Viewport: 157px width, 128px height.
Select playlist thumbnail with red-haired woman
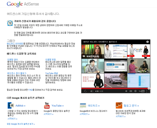(93, 51)
